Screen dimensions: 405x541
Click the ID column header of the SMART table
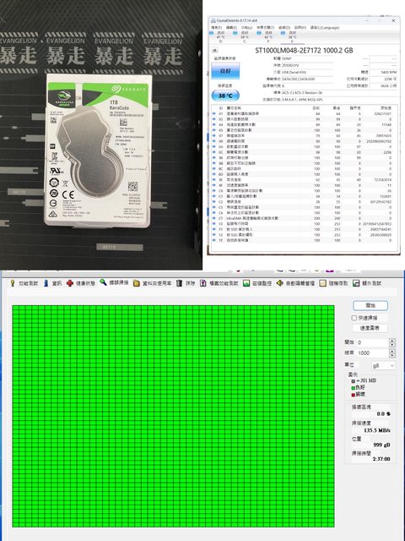click(x=221, y=108)
